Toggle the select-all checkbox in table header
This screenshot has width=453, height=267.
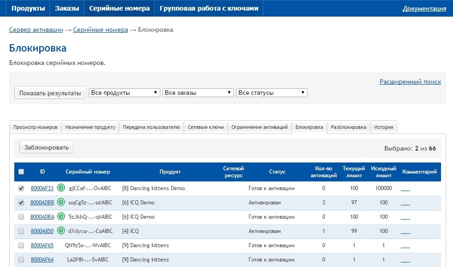pos(21,172)
